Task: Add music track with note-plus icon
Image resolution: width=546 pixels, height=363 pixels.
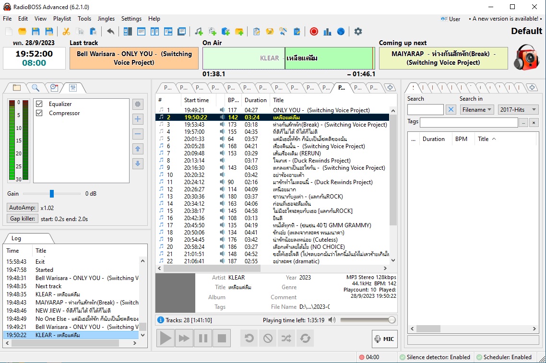Action: pos(199,32)
